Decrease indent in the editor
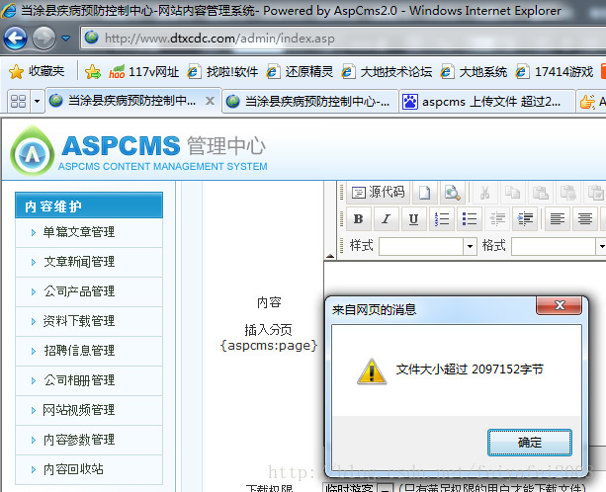This screenshot has height=492, width=606. click(497, 219)
